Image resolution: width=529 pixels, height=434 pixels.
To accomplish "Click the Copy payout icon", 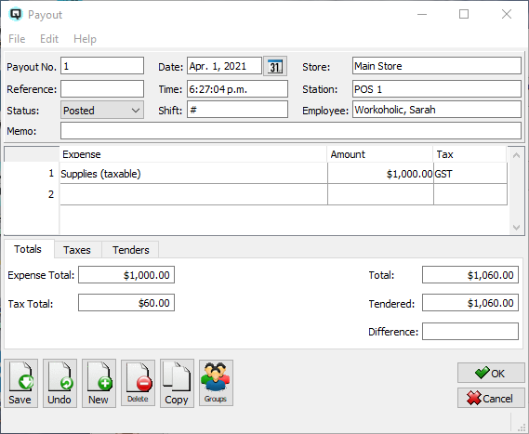I will pos(177,383).
